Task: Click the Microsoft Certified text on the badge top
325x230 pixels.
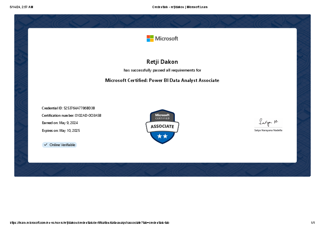Action: (162, 116)
